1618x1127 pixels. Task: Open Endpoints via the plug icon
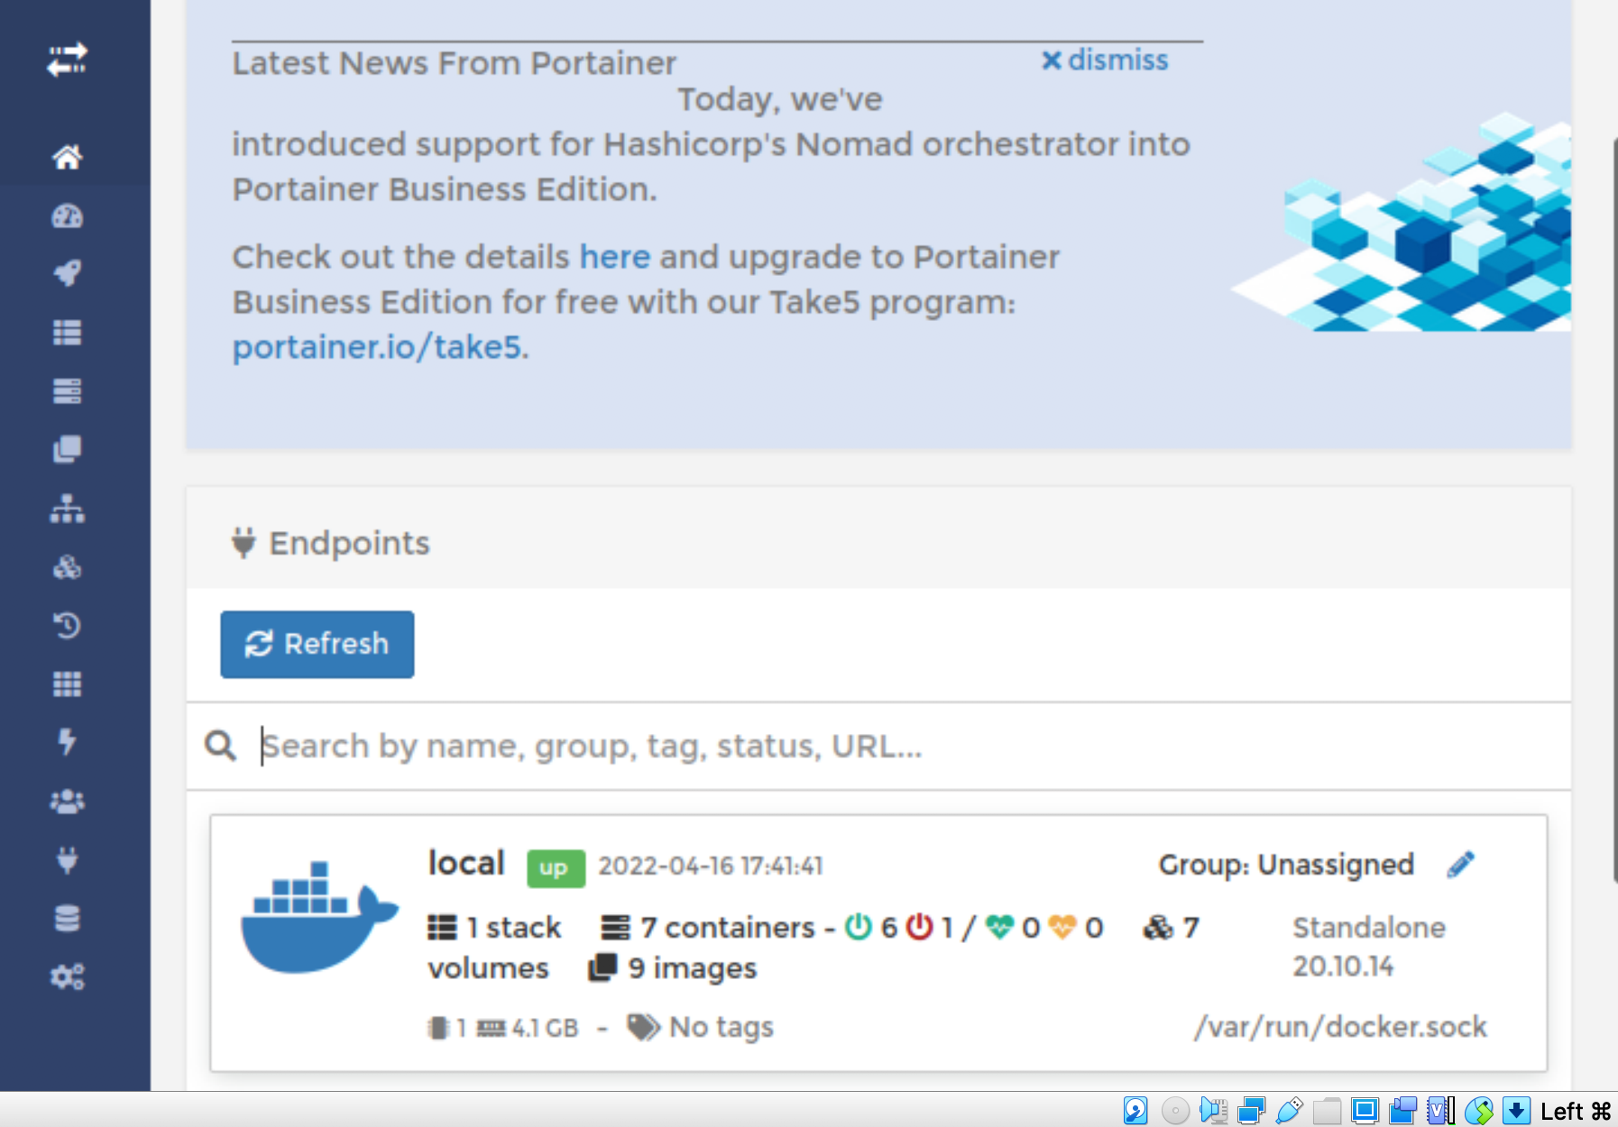tap(68, 858)
